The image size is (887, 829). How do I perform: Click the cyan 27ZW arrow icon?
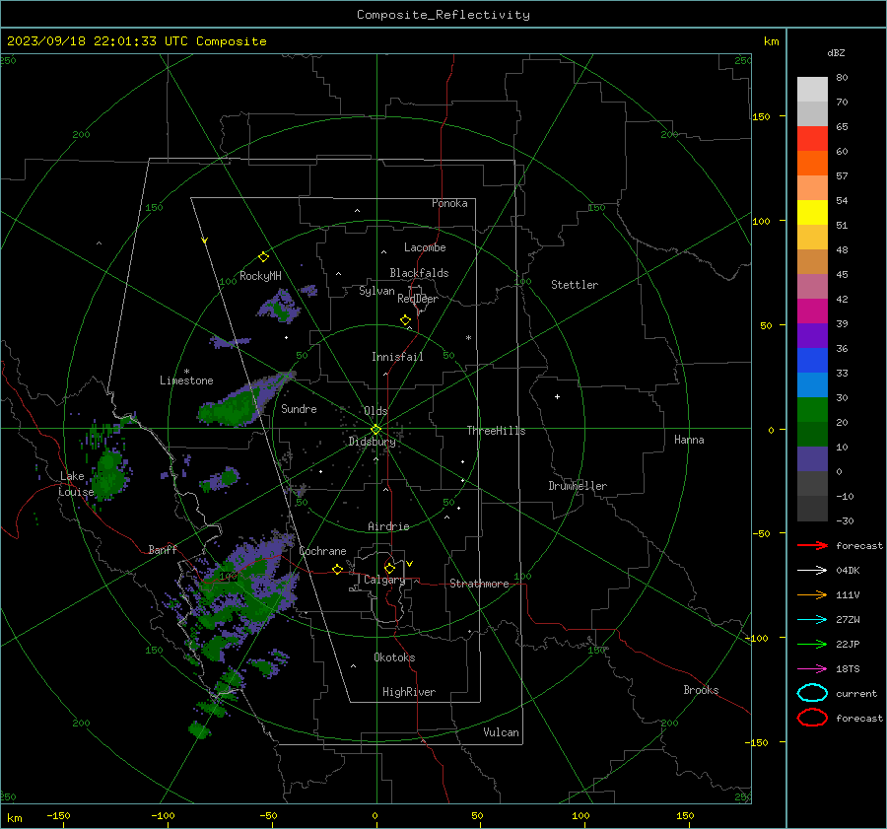click(x=812, y=620)
